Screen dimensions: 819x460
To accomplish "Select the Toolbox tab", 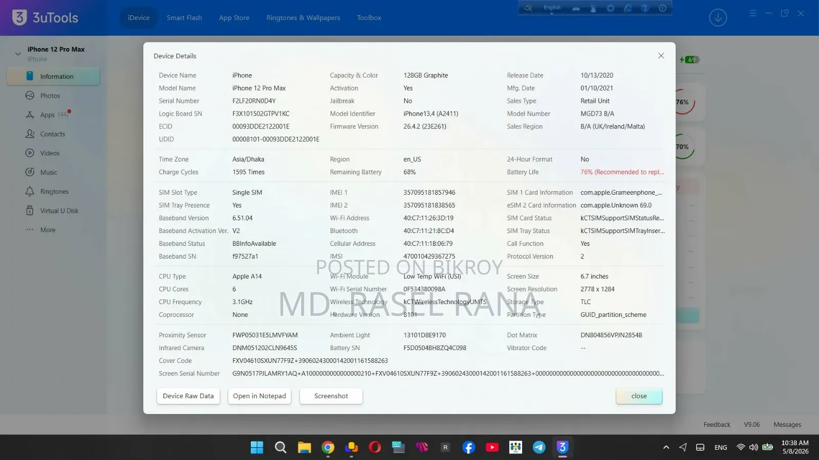I will pyautogui.click(x=369, y=17).
